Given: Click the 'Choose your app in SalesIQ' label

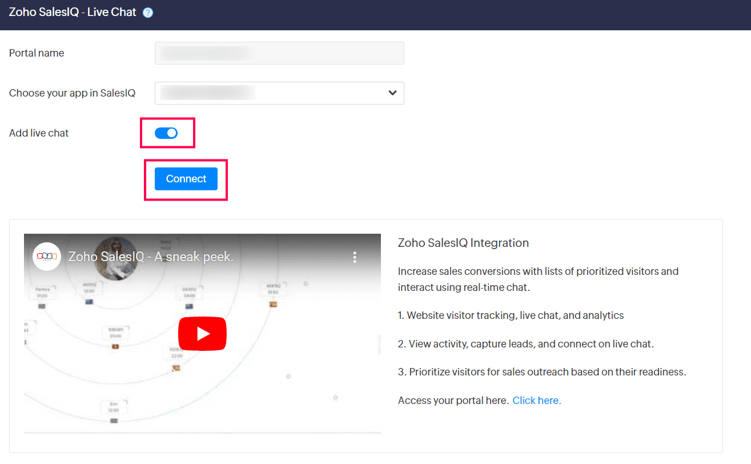Looking at the screenshot, I should click(x=73, y=93).
